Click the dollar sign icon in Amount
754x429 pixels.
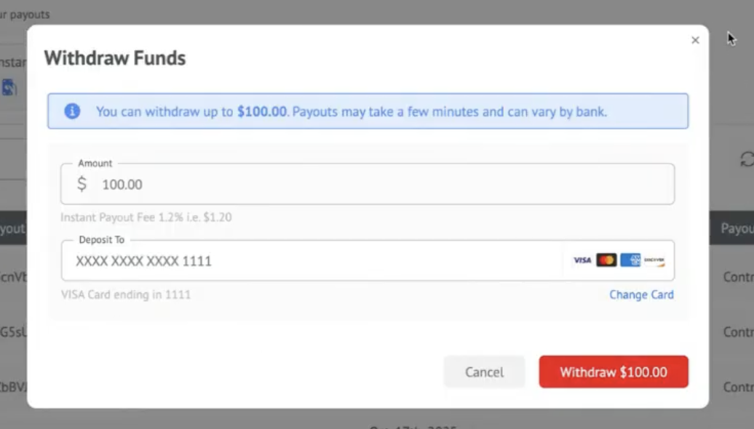point(82,185)
